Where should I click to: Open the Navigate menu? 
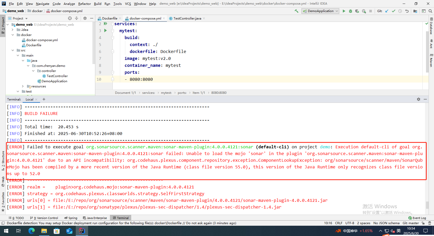[x=43, y=4]
